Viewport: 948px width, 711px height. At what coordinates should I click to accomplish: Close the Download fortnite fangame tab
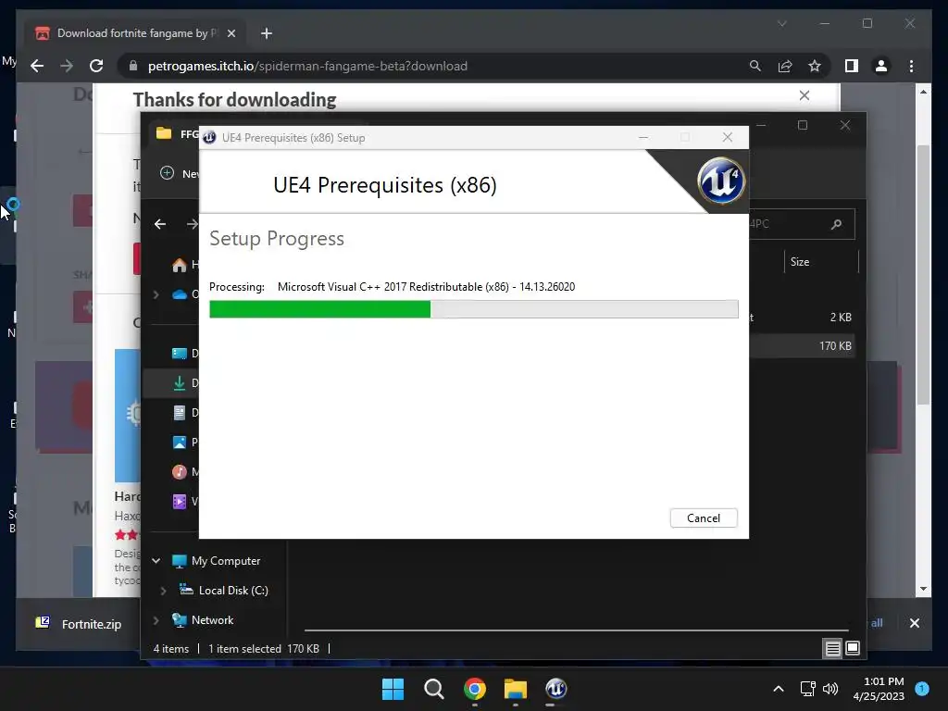click(x=231, y=33)
